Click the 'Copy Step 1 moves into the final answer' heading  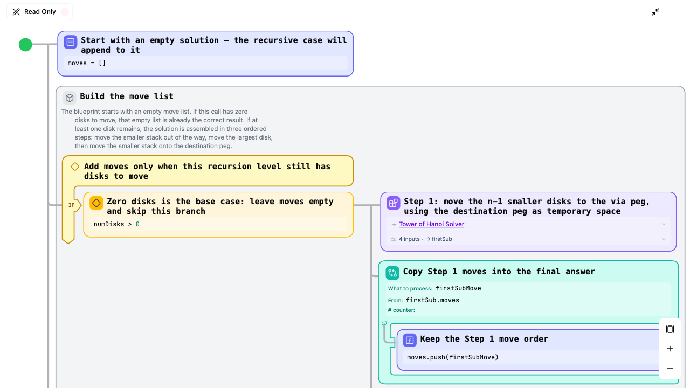(x=499, y=272)
